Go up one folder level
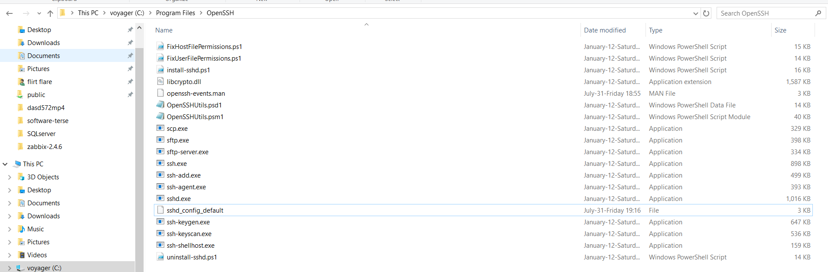 pos(50,13)
